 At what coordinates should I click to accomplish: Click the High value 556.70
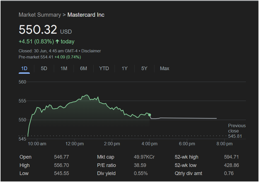[x=61, y=165]
